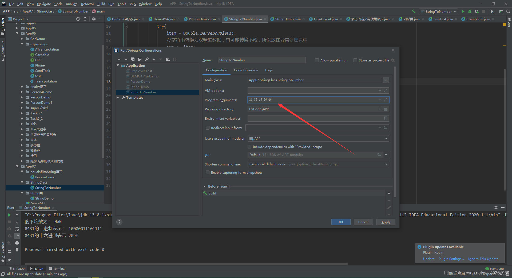Check Include dependencies with Provided scope
The image size is (512, 278).
coord(249,147)
